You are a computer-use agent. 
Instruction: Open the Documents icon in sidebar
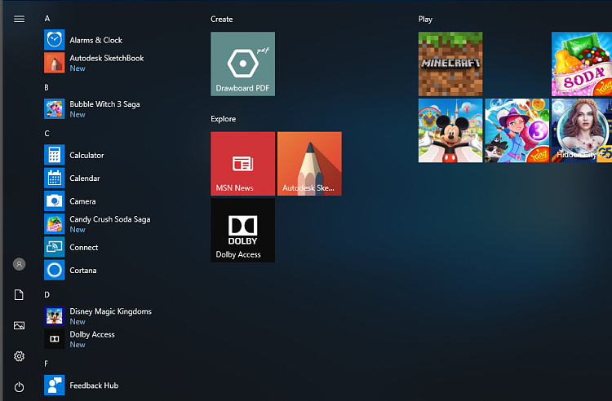19,294
